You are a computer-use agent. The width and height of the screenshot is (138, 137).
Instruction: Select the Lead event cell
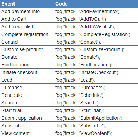27,80
